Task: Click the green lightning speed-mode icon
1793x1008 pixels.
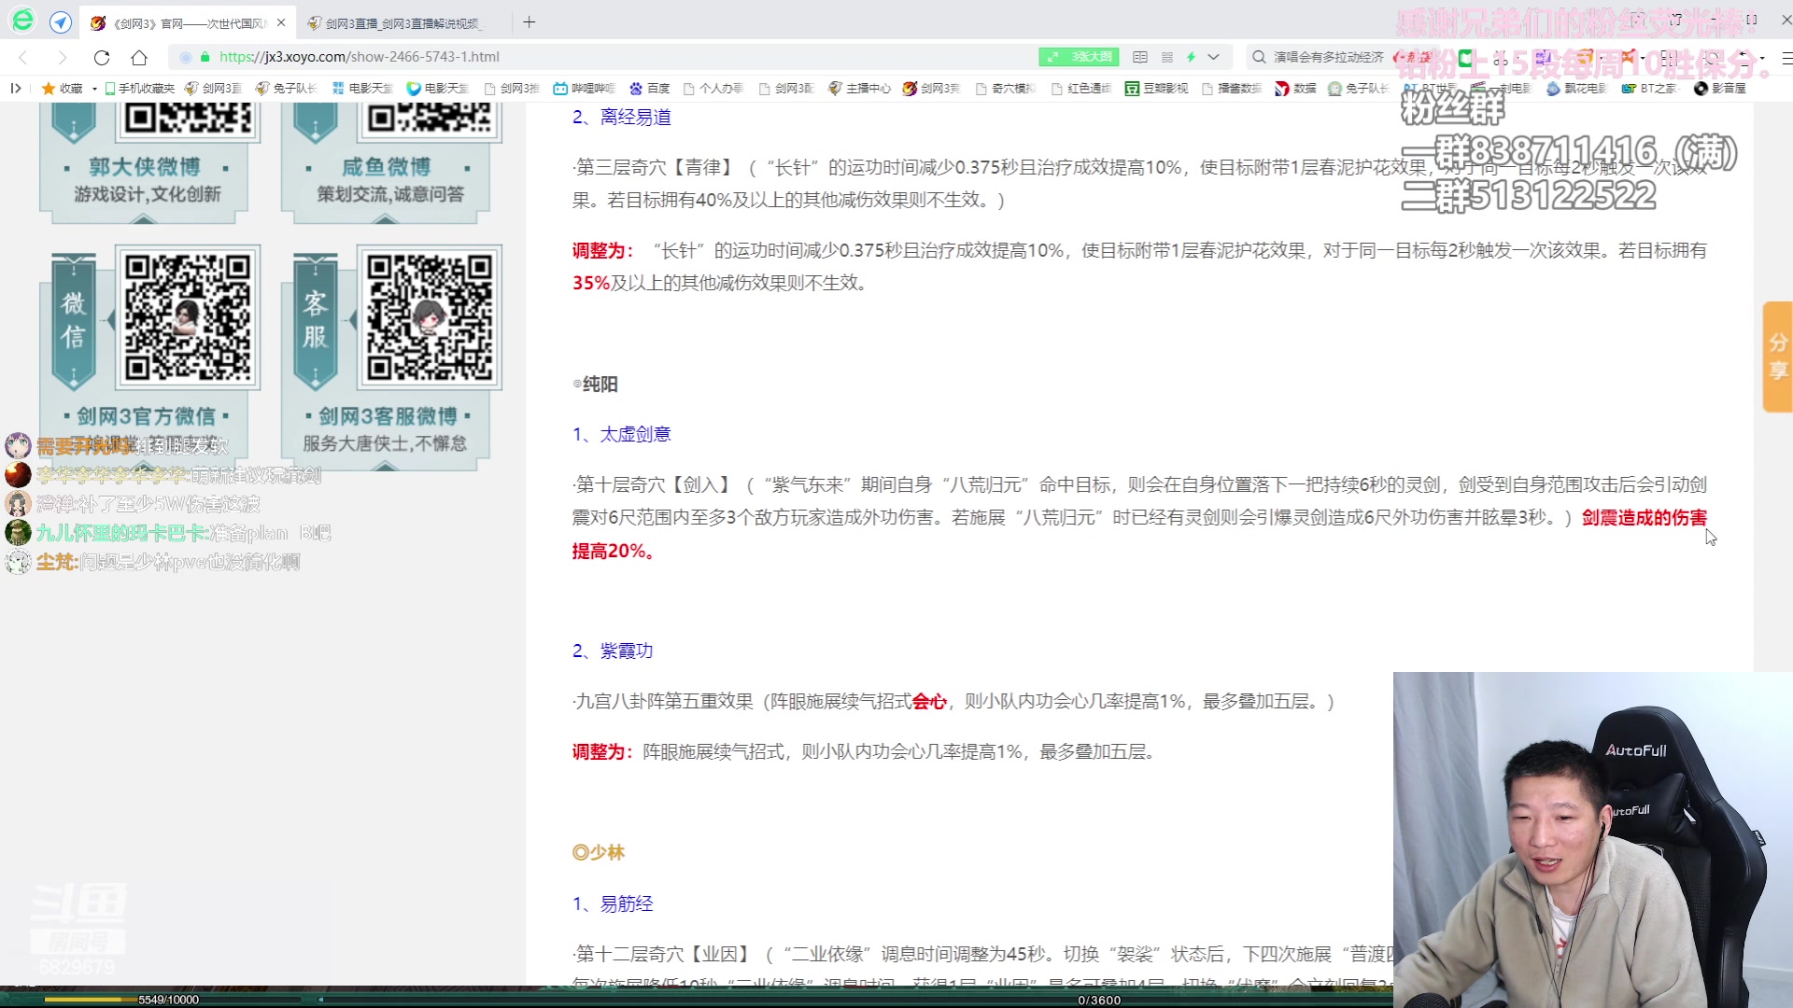Action: pos(1191,57)
